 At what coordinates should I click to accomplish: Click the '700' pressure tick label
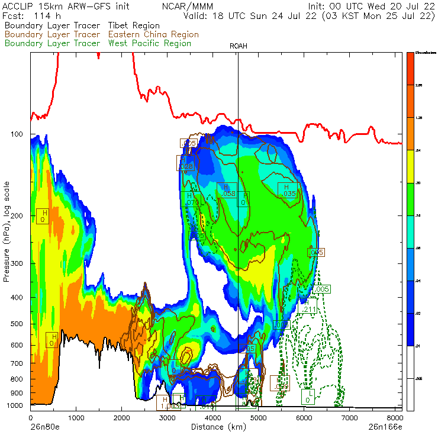tap(17, 363)
